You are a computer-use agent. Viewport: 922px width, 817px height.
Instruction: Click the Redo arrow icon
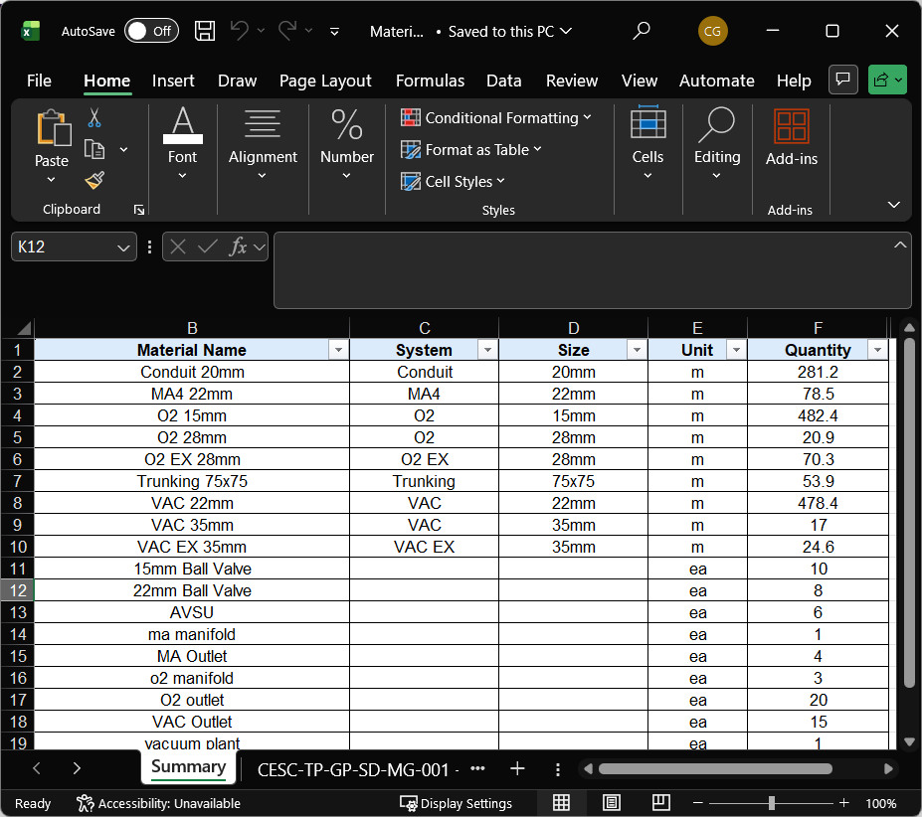click(x=287, y=31)
